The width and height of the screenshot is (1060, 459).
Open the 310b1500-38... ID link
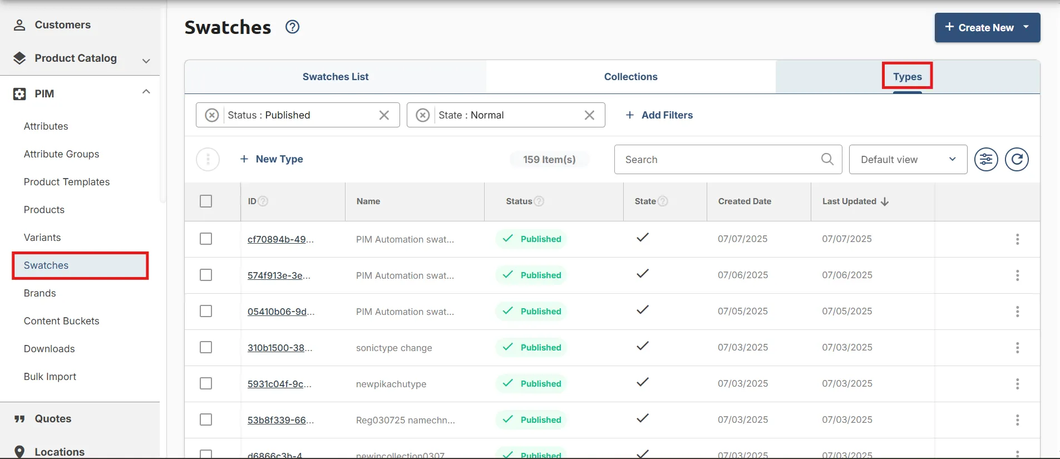pyautogui.click(x=280, y=348)
